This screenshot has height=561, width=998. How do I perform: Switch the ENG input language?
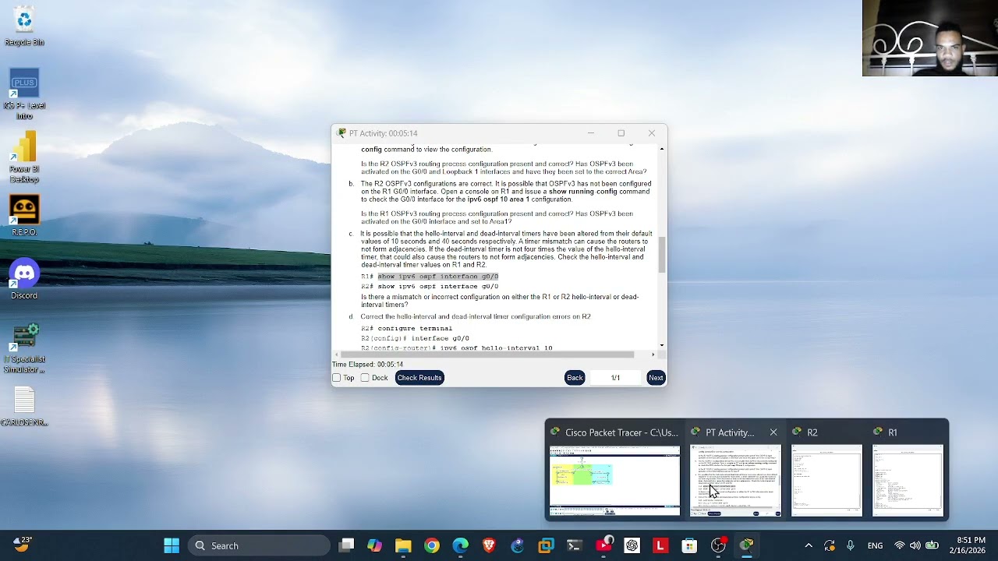875,545
